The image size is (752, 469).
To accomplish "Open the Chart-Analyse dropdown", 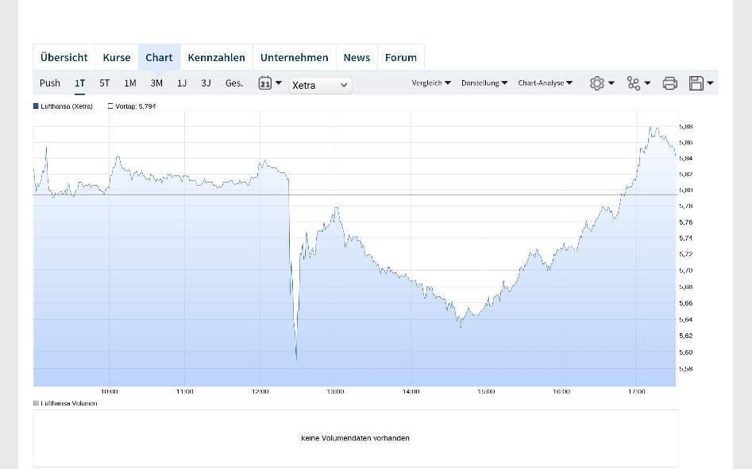I will 545,83.
